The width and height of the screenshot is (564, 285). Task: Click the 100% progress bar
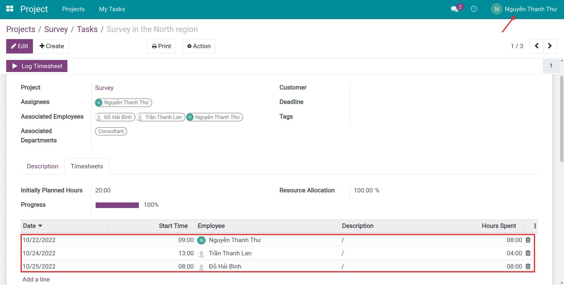(117, 205)
